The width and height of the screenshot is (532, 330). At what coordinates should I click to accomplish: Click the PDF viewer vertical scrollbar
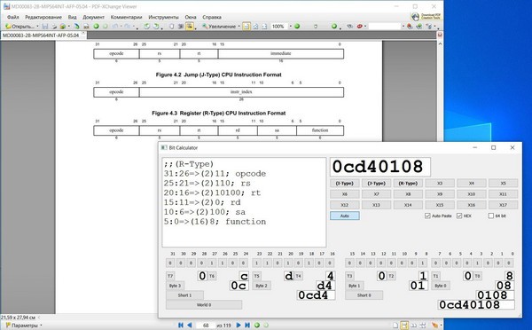(x=440, y=177)
